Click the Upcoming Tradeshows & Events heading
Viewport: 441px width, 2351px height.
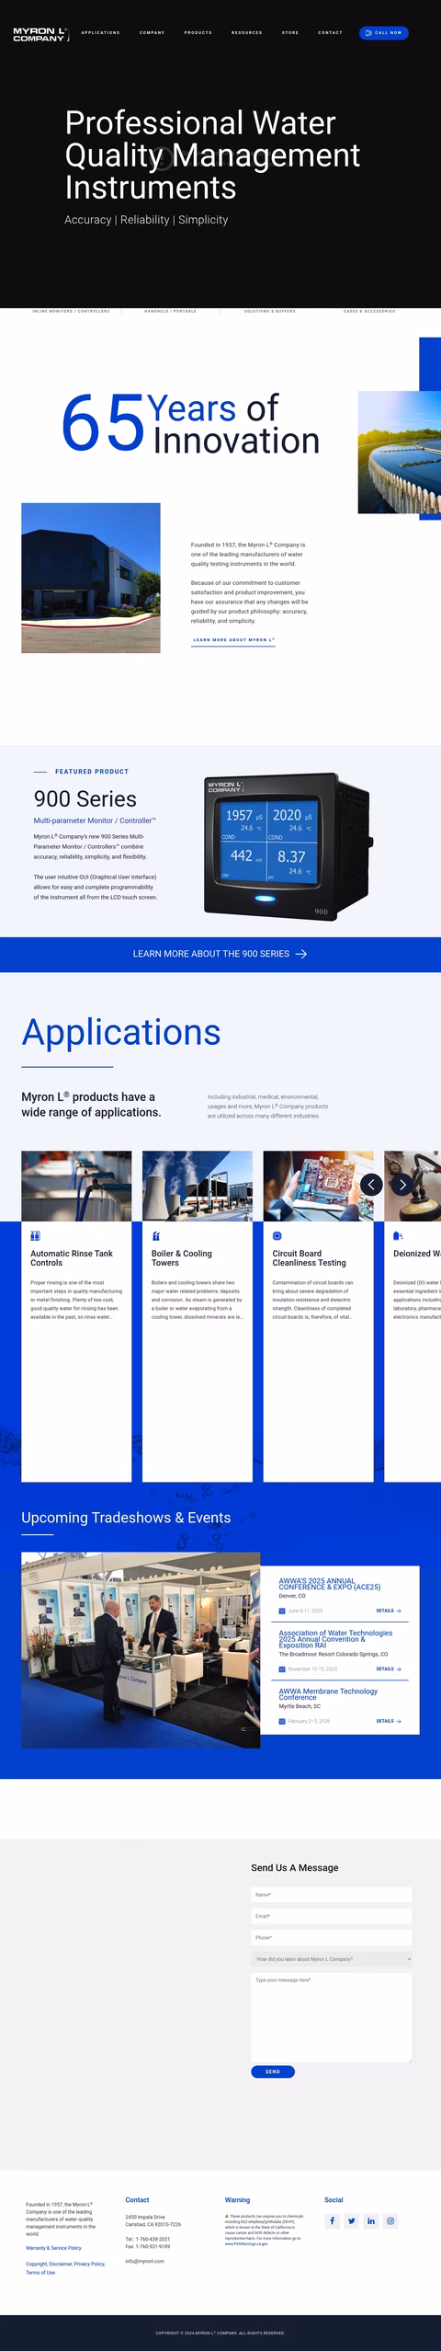pyautogui.click(x=126, y=1518)
